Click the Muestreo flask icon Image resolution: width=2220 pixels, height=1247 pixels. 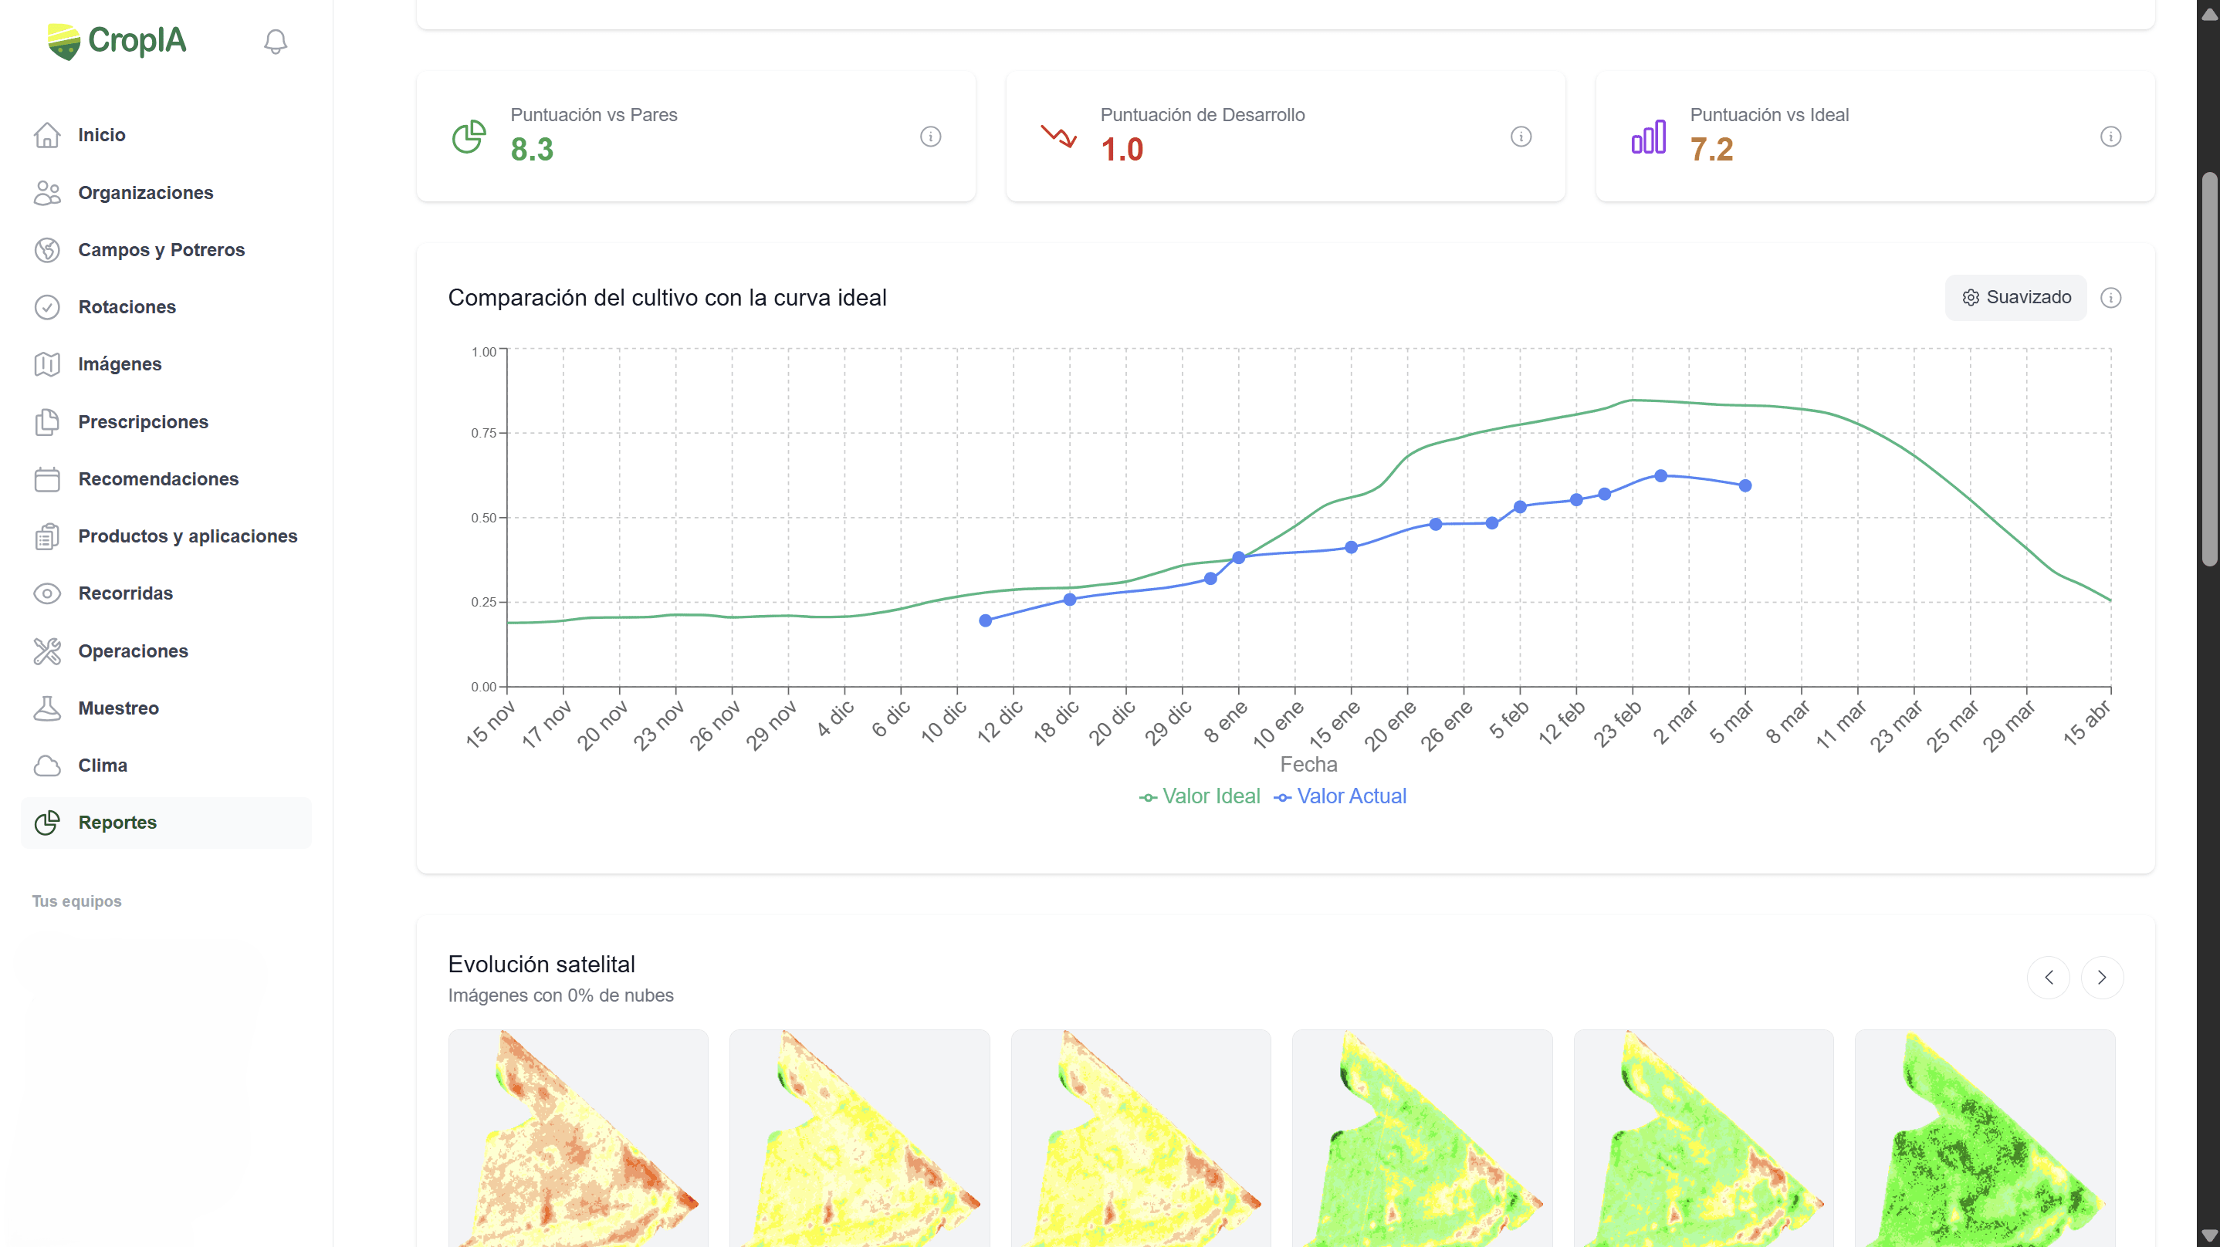pos(47,708)
